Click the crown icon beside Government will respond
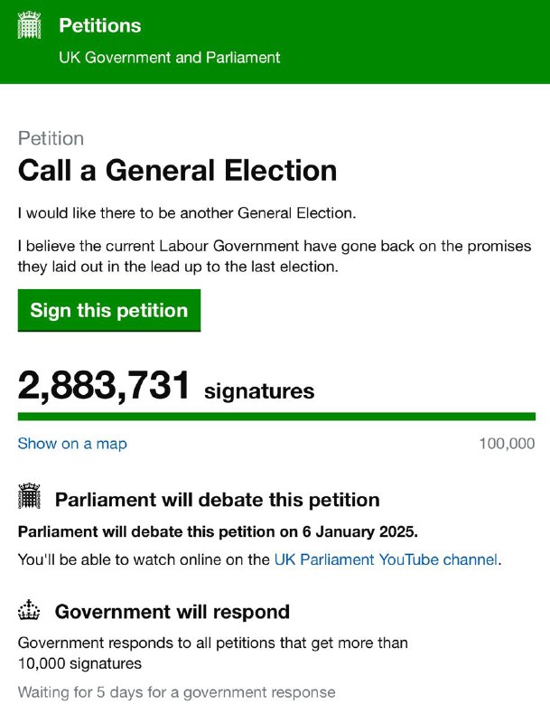 click(29, 610)
